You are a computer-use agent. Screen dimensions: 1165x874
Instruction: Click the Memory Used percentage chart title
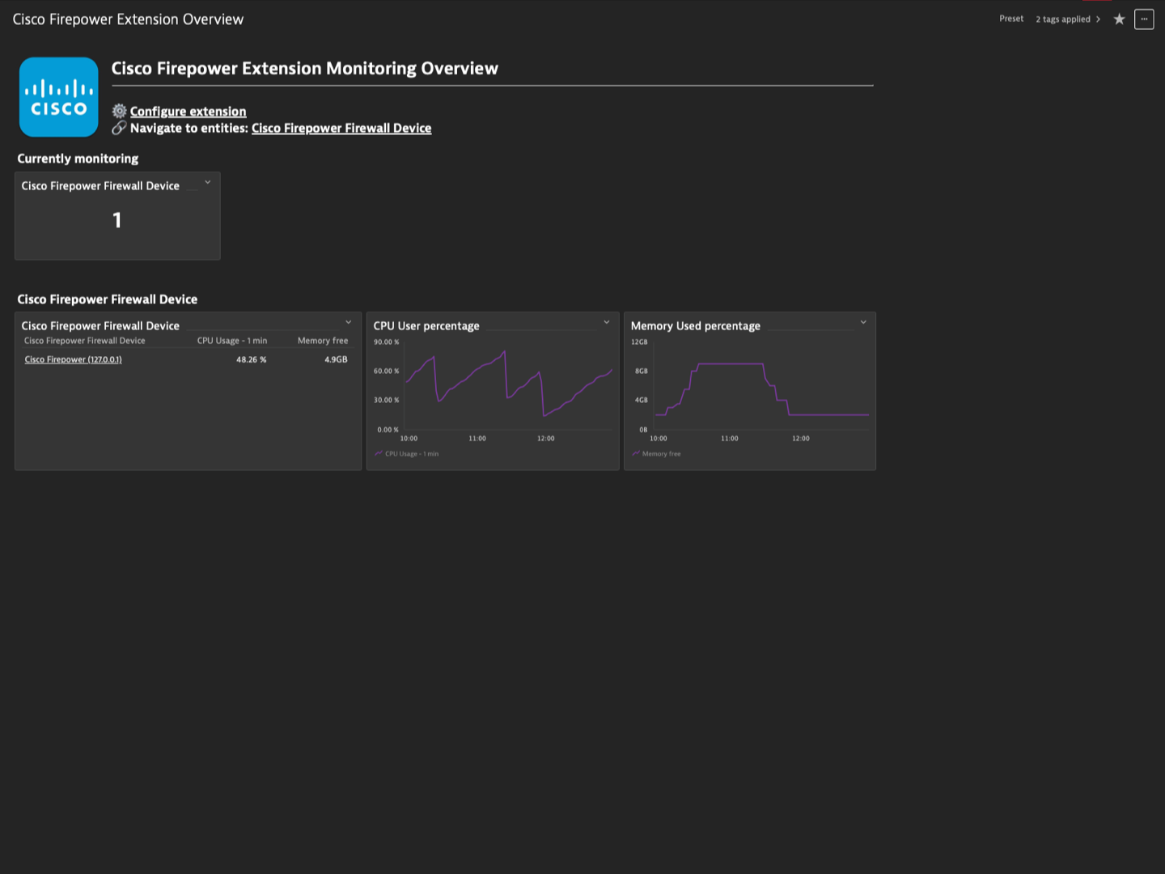pyautogui.click(x=696, y=325)
